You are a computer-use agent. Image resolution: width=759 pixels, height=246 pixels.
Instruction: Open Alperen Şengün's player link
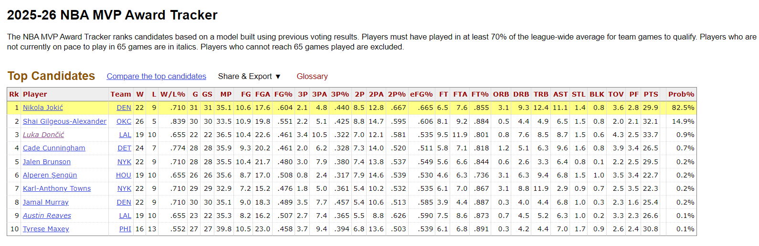(50, 175)
